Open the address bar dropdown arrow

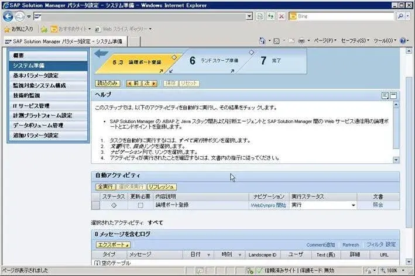pyautogui.click(x=249, y=16)
